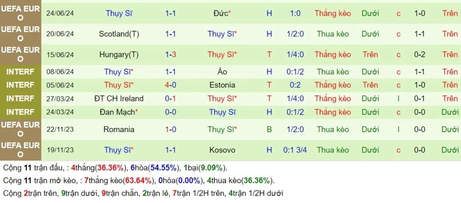The height and width of the screenshot is (203, 461).
Task: Select the match date 24/06/24
Action: 60,13
